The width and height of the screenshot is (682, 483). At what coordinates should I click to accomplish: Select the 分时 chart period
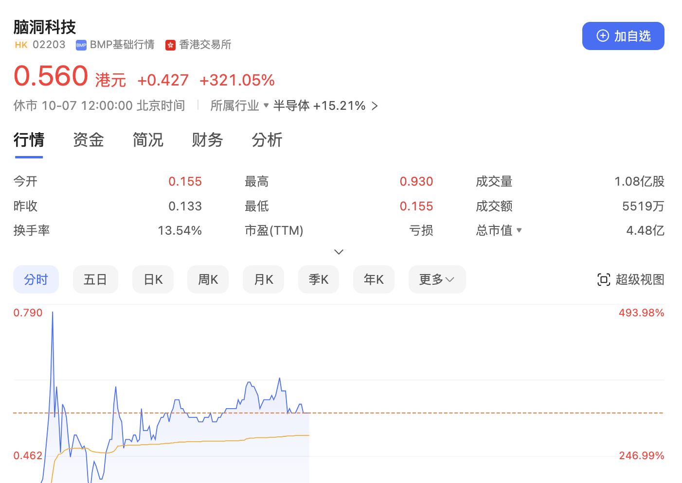coord(36,279)
